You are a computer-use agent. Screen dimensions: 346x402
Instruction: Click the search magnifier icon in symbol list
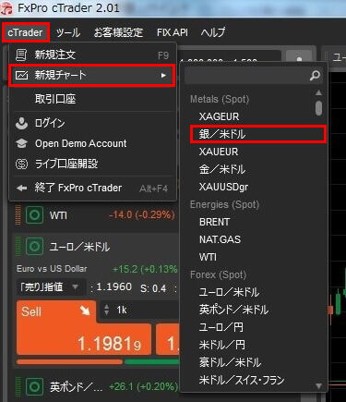315,75
